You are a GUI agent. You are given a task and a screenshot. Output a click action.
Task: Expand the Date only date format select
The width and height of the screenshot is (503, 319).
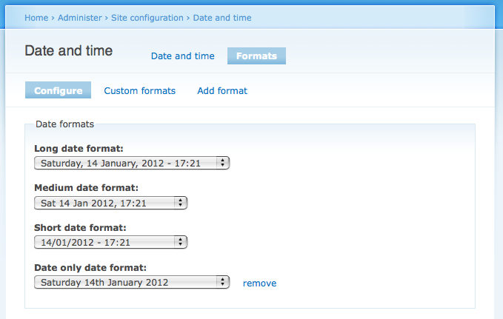(132, 282)
